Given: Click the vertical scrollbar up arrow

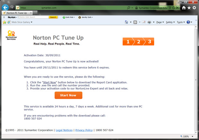Looking at the screenshot, I should pyautogui.click(x=196, y=27).
